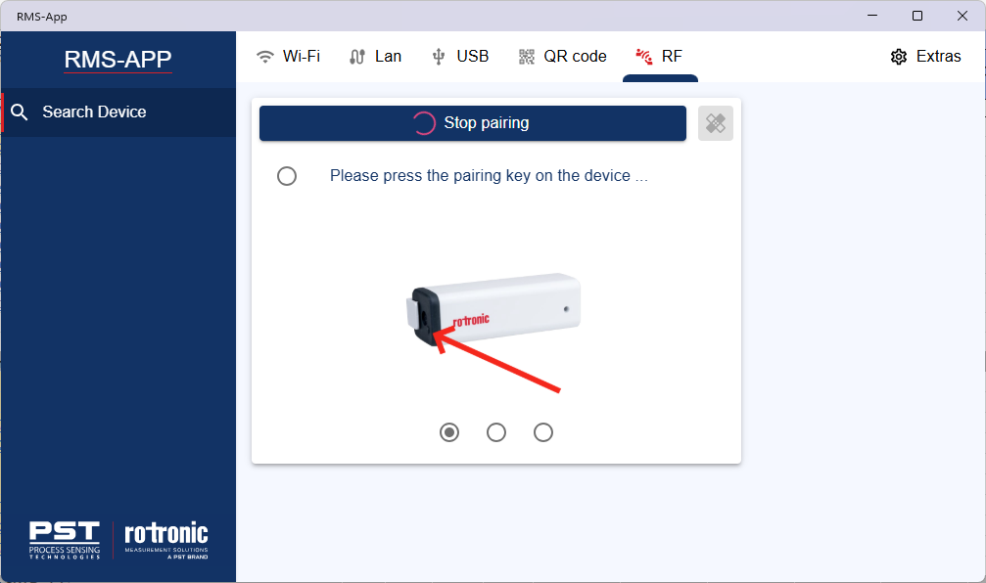Select the radio beside the pairing key instruction
This screenshot has width=986, height=583.
[287, 176]
